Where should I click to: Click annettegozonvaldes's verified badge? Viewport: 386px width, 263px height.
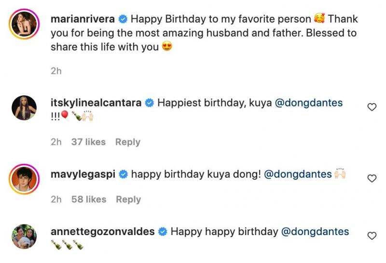(x=163, y=232)
